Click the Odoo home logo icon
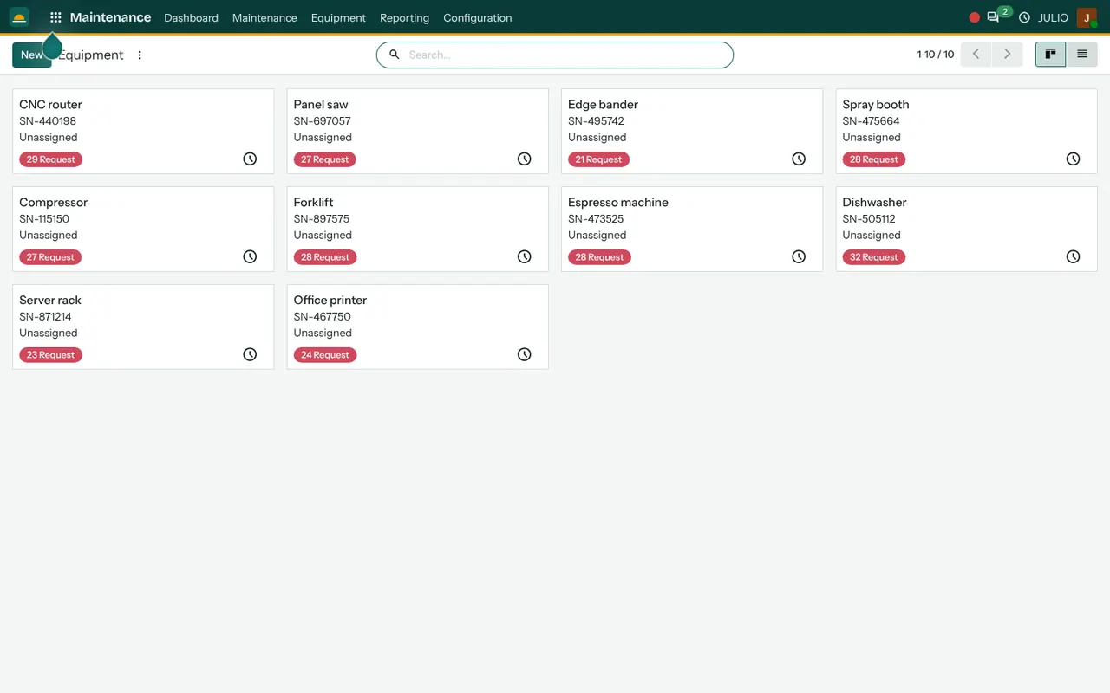Image resolution: width=1110 pixels, height=693 pixels. pos(19,17)
